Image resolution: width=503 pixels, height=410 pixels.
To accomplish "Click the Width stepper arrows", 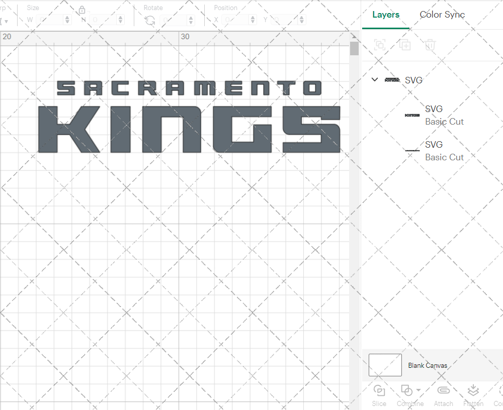I will 67,20.
